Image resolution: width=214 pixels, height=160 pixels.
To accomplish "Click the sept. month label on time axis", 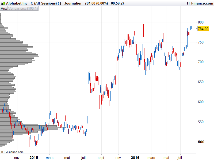I will (x=101, y=158).
